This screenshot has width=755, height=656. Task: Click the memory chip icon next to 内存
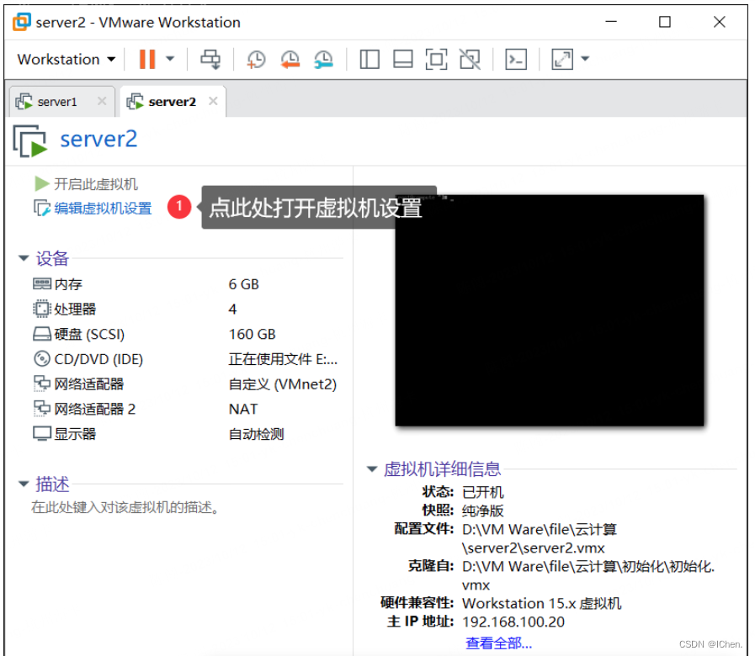click(x=42, y=283)
